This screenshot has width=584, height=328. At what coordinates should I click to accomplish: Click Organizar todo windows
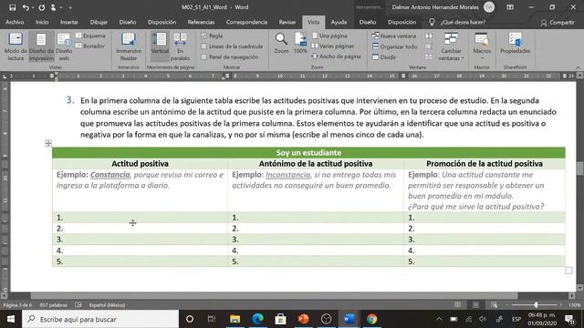[x=394, y=46]
